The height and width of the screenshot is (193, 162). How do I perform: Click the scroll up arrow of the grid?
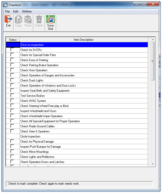click(x=153, y=40)
